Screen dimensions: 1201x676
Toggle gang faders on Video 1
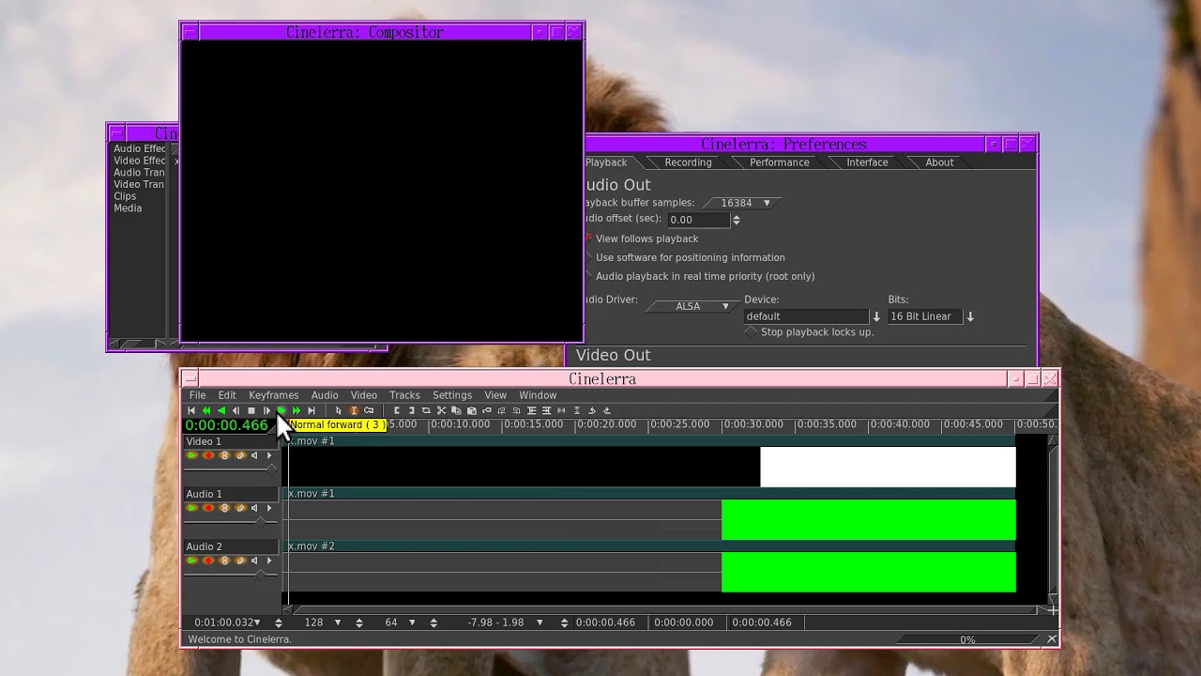[x=224, y=455]
